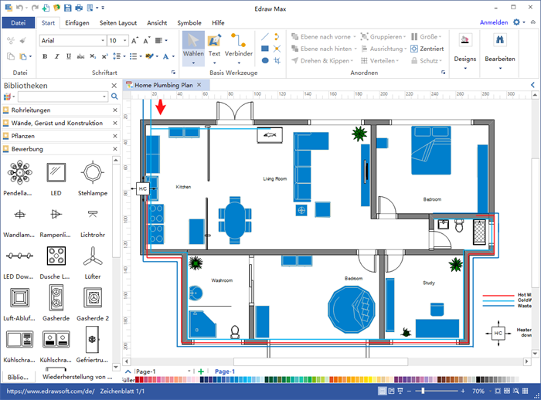Image resolution: width=541 pixels, height=400 pixels.
Task: Click the library search magnifier icon
Action: click(114, 97)
